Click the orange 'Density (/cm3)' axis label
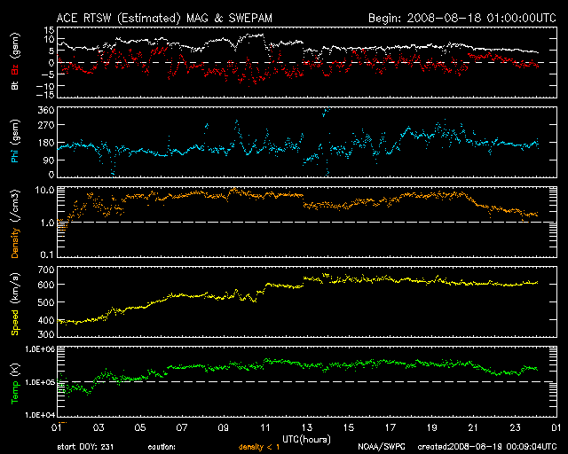Screen dimensions: 568x454 pos(15,223)
